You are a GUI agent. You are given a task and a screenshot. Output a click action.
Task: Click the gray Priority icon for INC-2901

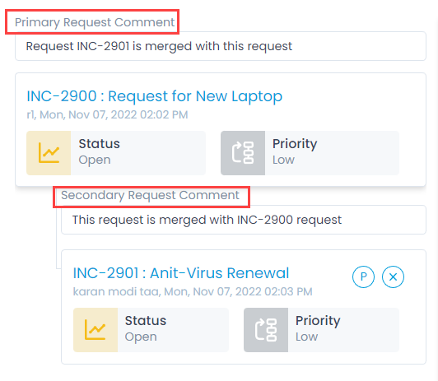click(266, 330)
